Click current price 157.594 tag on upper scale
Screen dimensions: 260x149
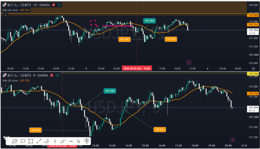253,32
